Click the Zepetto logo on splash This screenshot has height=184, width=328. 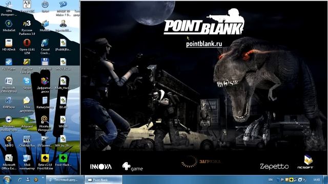[x=274, y=166]
